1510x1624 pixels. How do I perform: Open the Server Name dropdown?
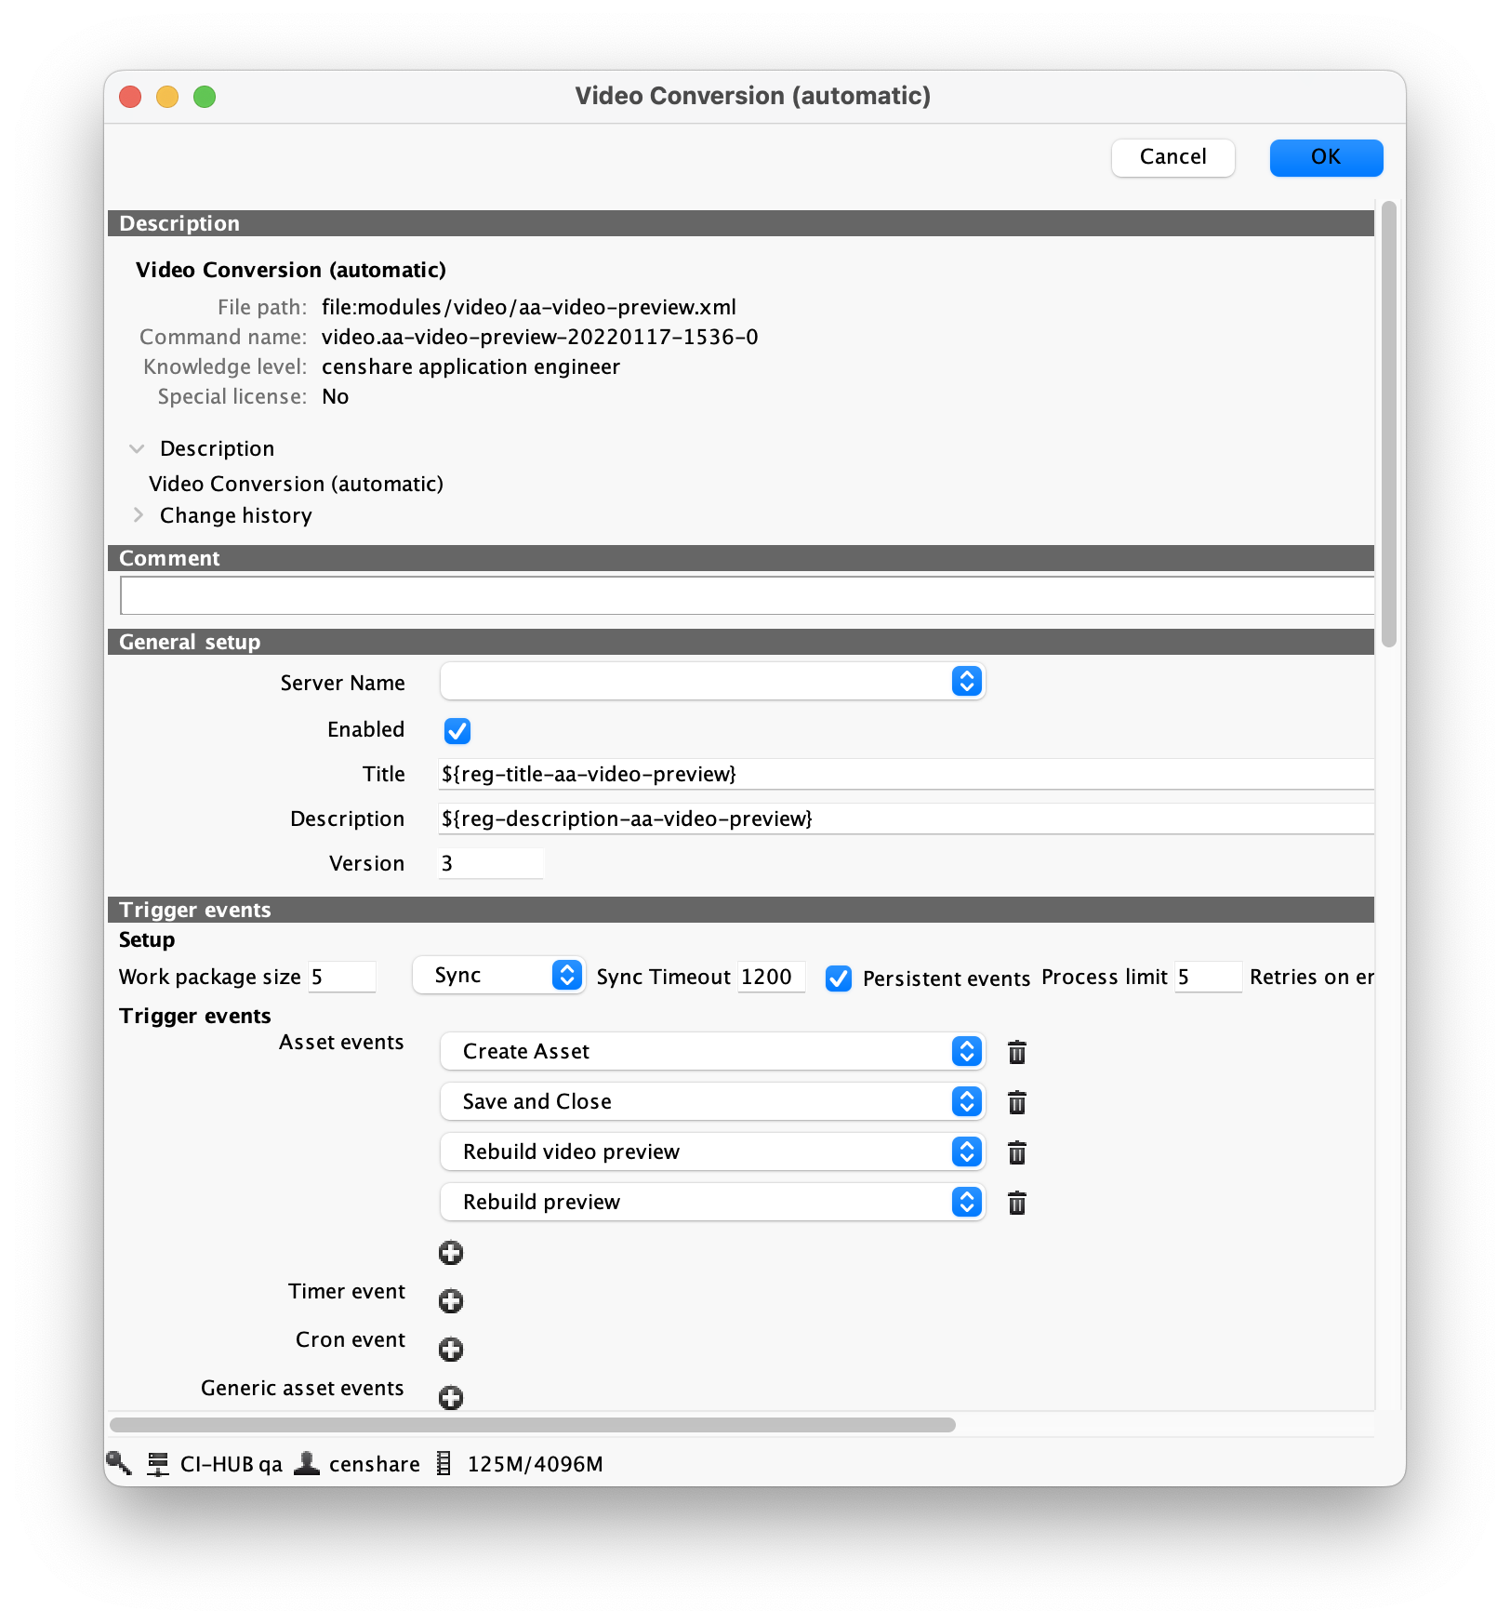click(712, 682)
